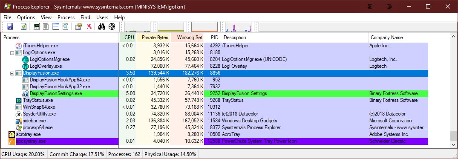458x159 pixels.
Task: Click the 'Apple Inc.' company cell
Action: click(x=380, y=46)
